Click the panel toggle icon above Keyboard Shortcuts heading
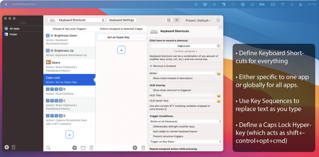Viewport: 319px width, 157px height. click(221, 28)
